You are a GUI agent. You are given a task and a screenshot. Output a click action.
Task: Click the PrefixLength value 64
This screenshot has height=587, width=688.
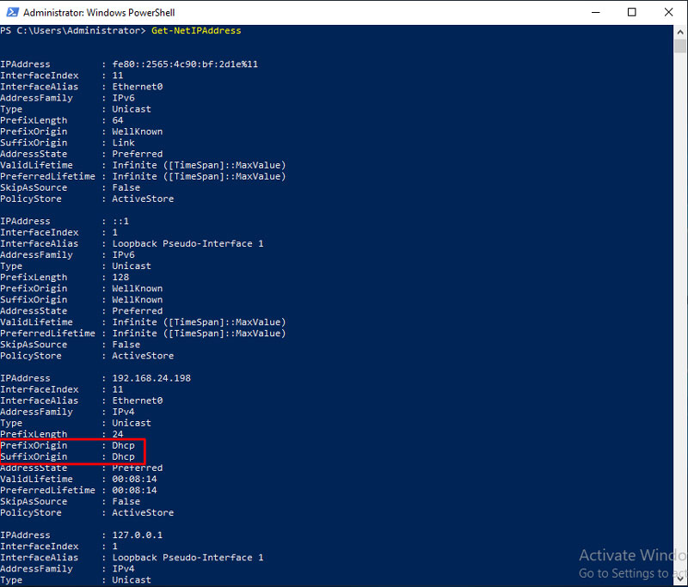tap(118, 120)
